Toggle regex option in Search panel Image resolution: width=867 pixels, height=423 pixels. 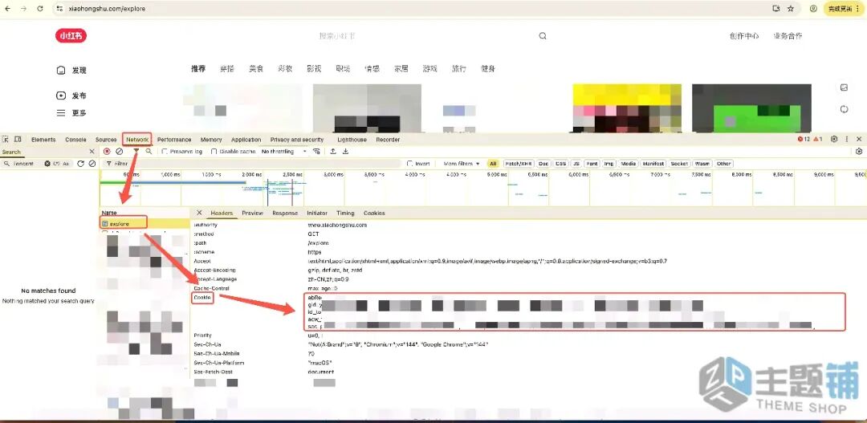[56, 164]
